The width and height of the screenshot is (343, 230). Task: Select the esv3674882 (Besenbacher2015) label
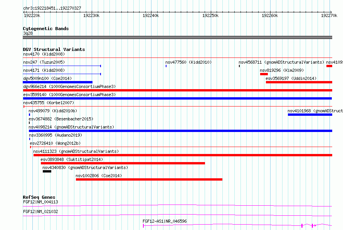tap(61, 119)
